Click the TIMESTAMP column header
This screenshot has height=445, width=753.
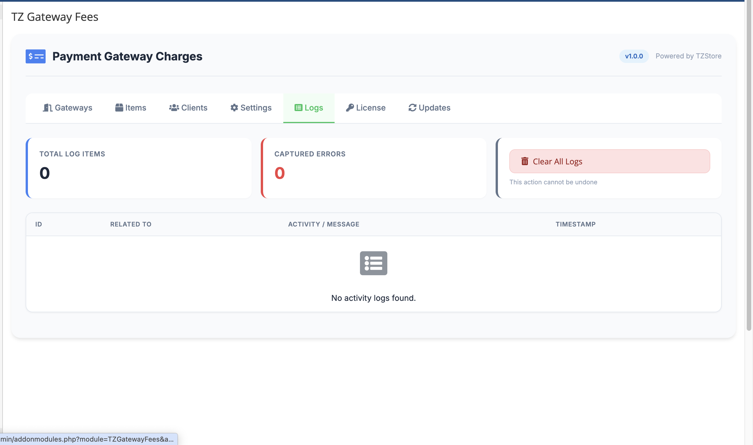click(575, 224)
